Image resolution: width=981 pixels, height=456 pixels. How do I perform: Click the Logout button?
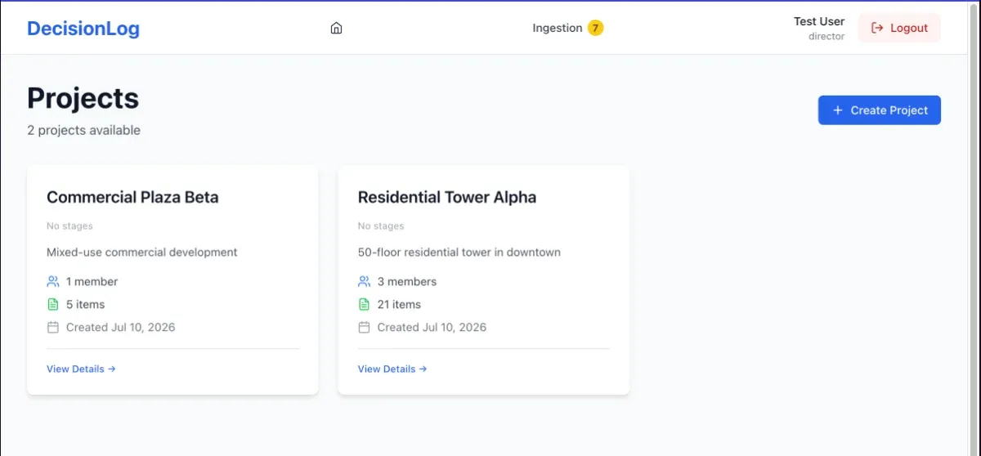pyautogui.click(x=899, y=28)
